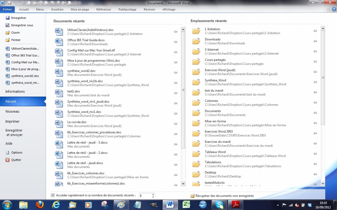Open Internet Explorer from the taskbar

click(x=56, y=205)
